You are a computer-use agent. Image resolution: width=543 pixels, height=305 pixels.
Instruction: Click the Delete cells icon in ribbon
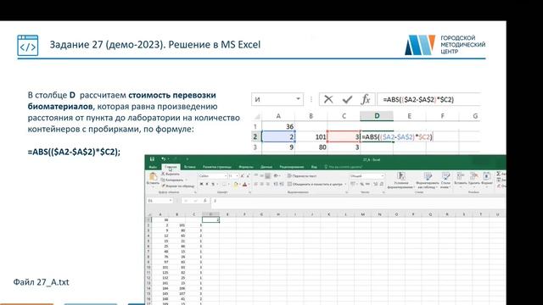click(x=473, y=175)
